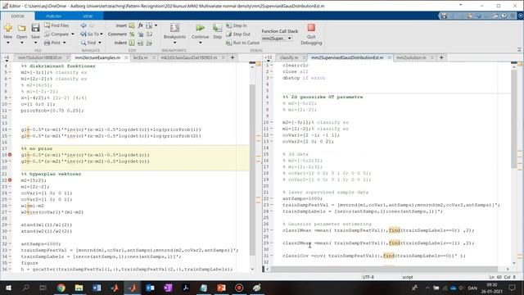This screenshot has width=524, height=295.
Task: Show the 6 hidden left-pane tabs
Action: 7,57
